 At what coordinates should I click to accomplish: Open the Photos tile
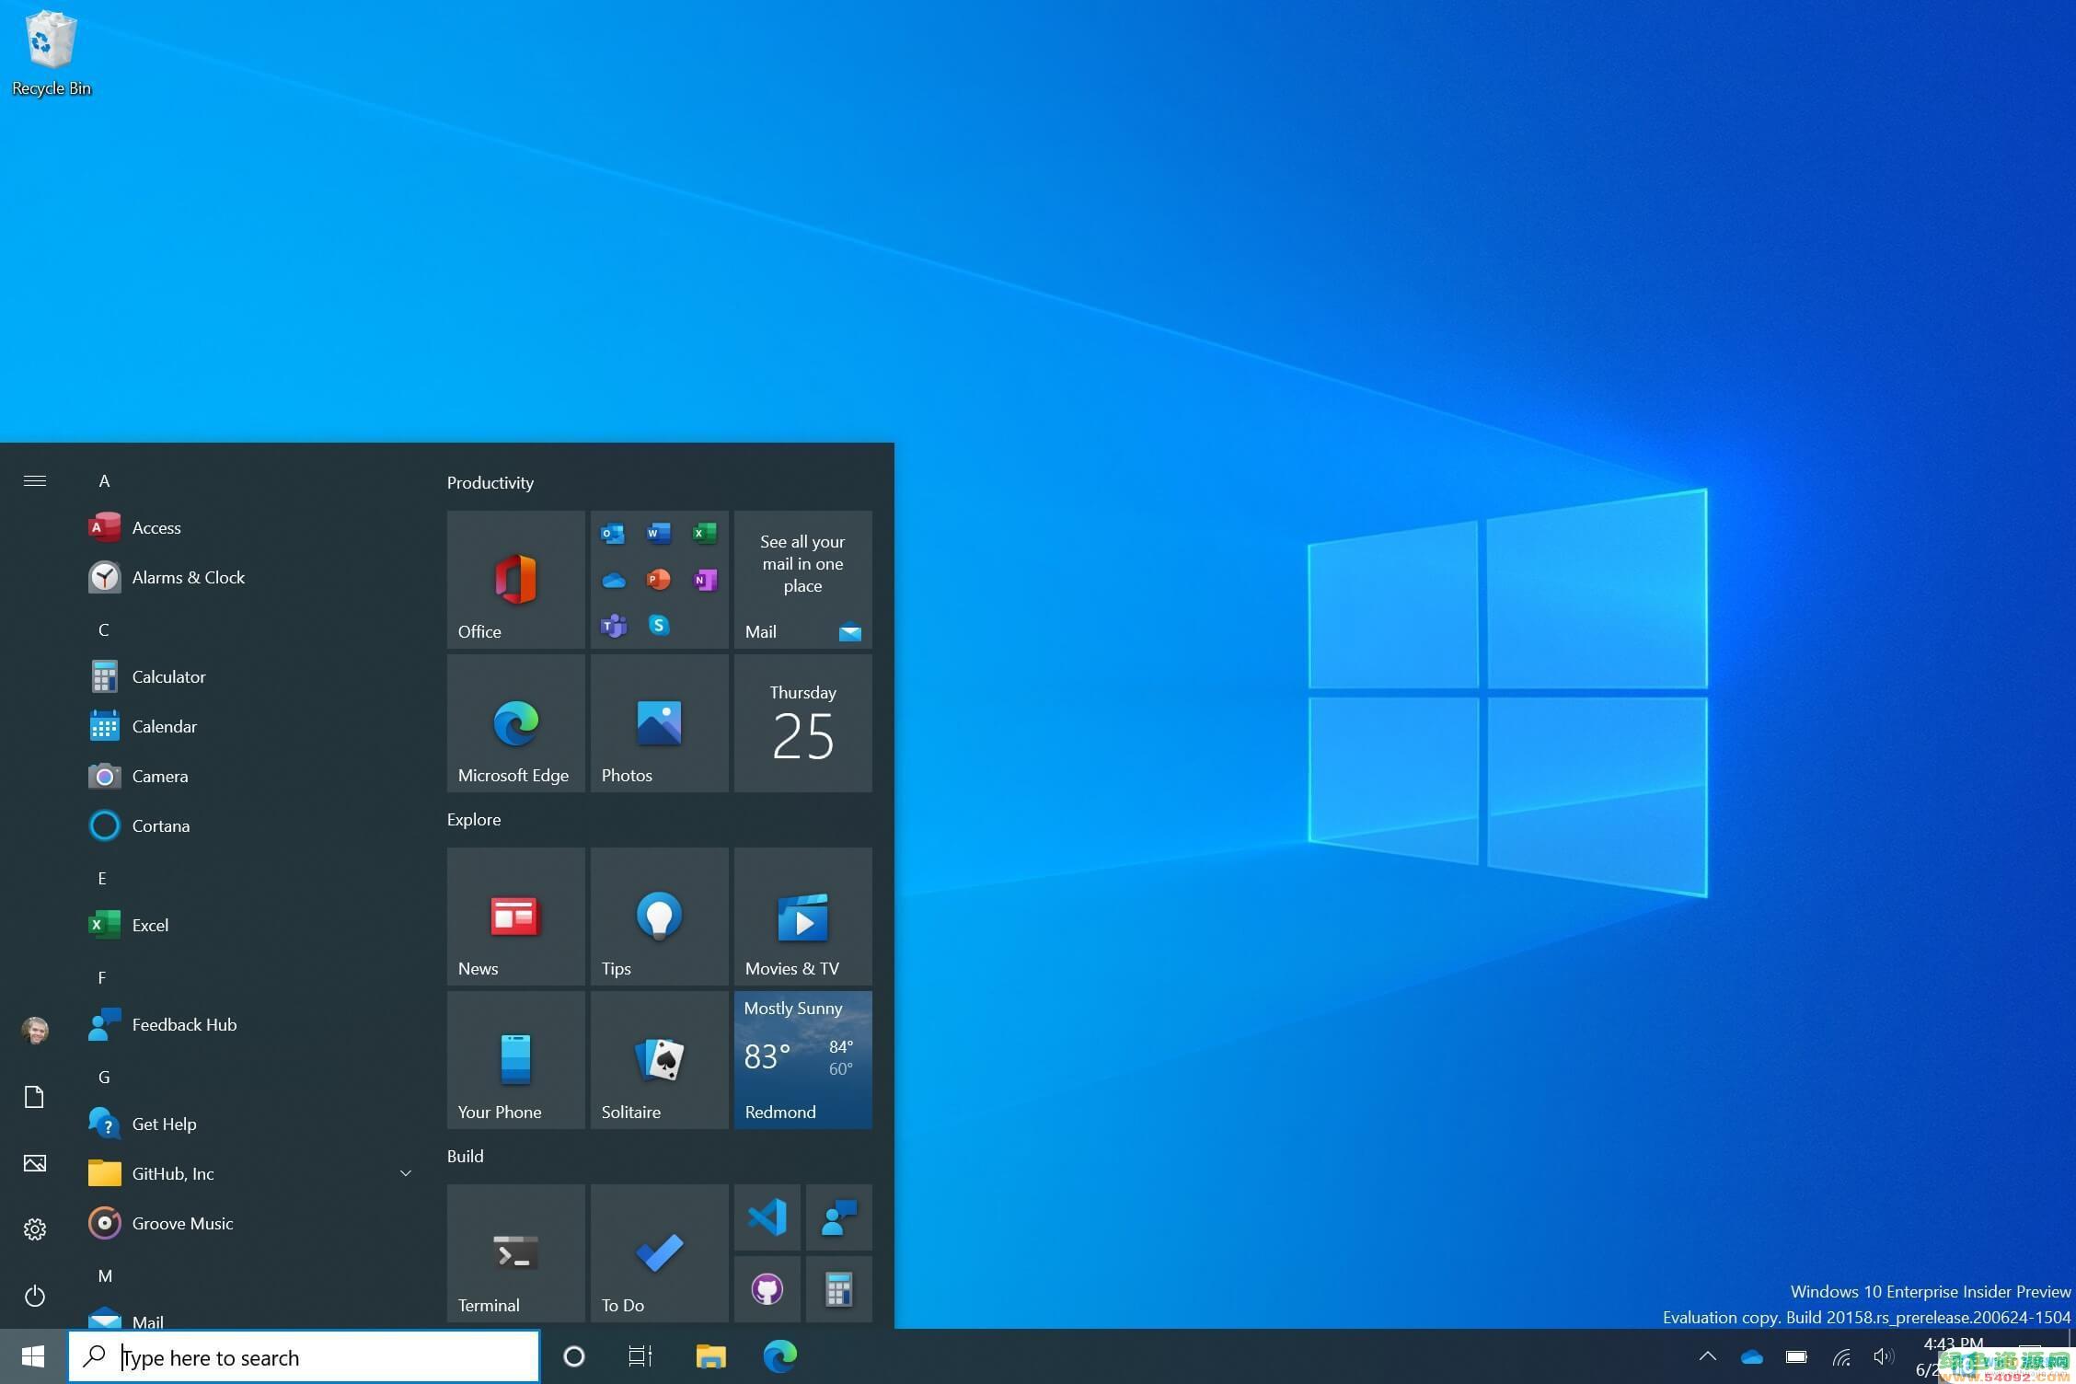[659, 723]
